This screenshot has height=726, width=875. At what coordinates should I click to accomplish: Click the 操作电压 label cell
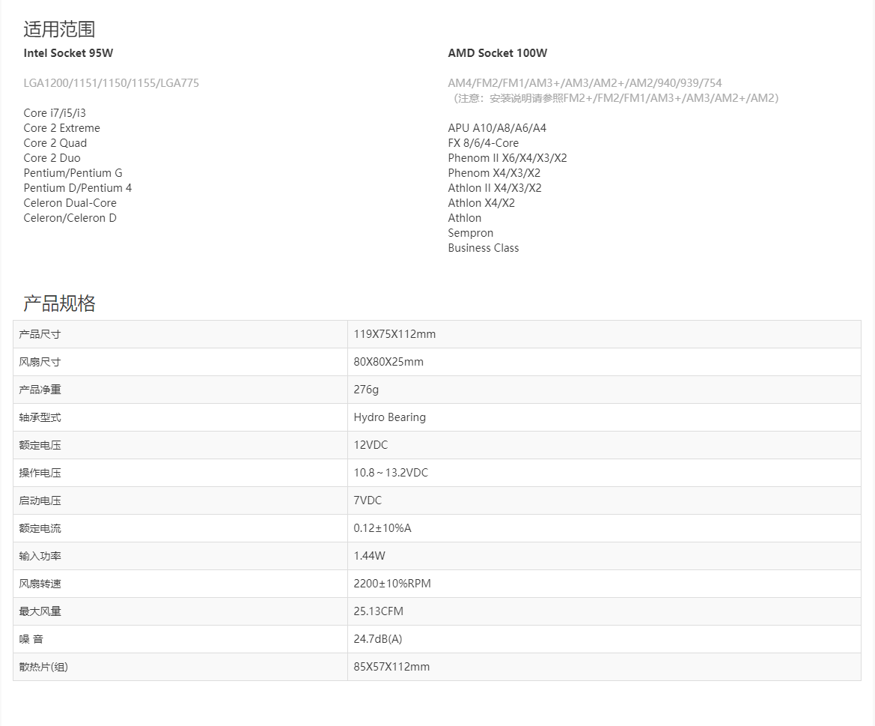180,473
